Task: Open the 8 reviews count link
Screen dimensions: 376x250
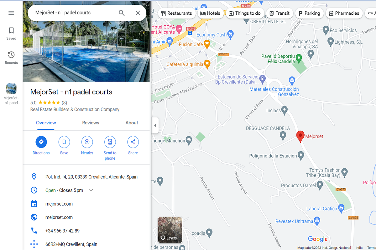Action: 64,102
